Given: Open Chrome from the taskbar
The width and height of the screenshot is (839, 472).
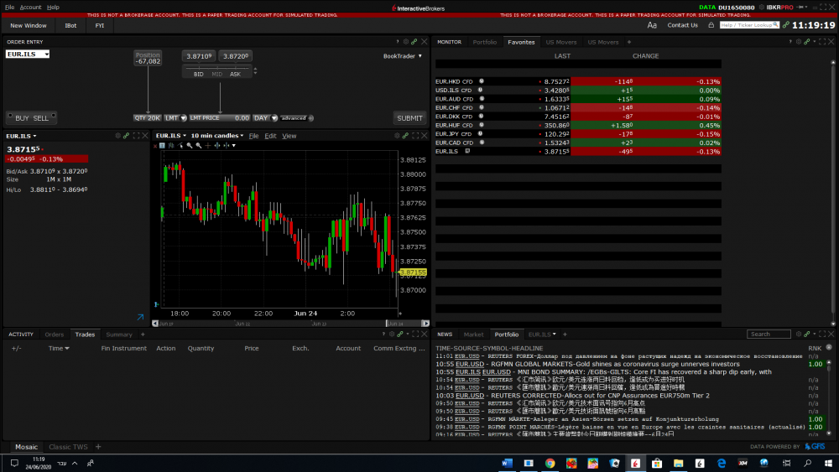Looking at the screenshot, I should pyautogui.click(x=550, y=463).
